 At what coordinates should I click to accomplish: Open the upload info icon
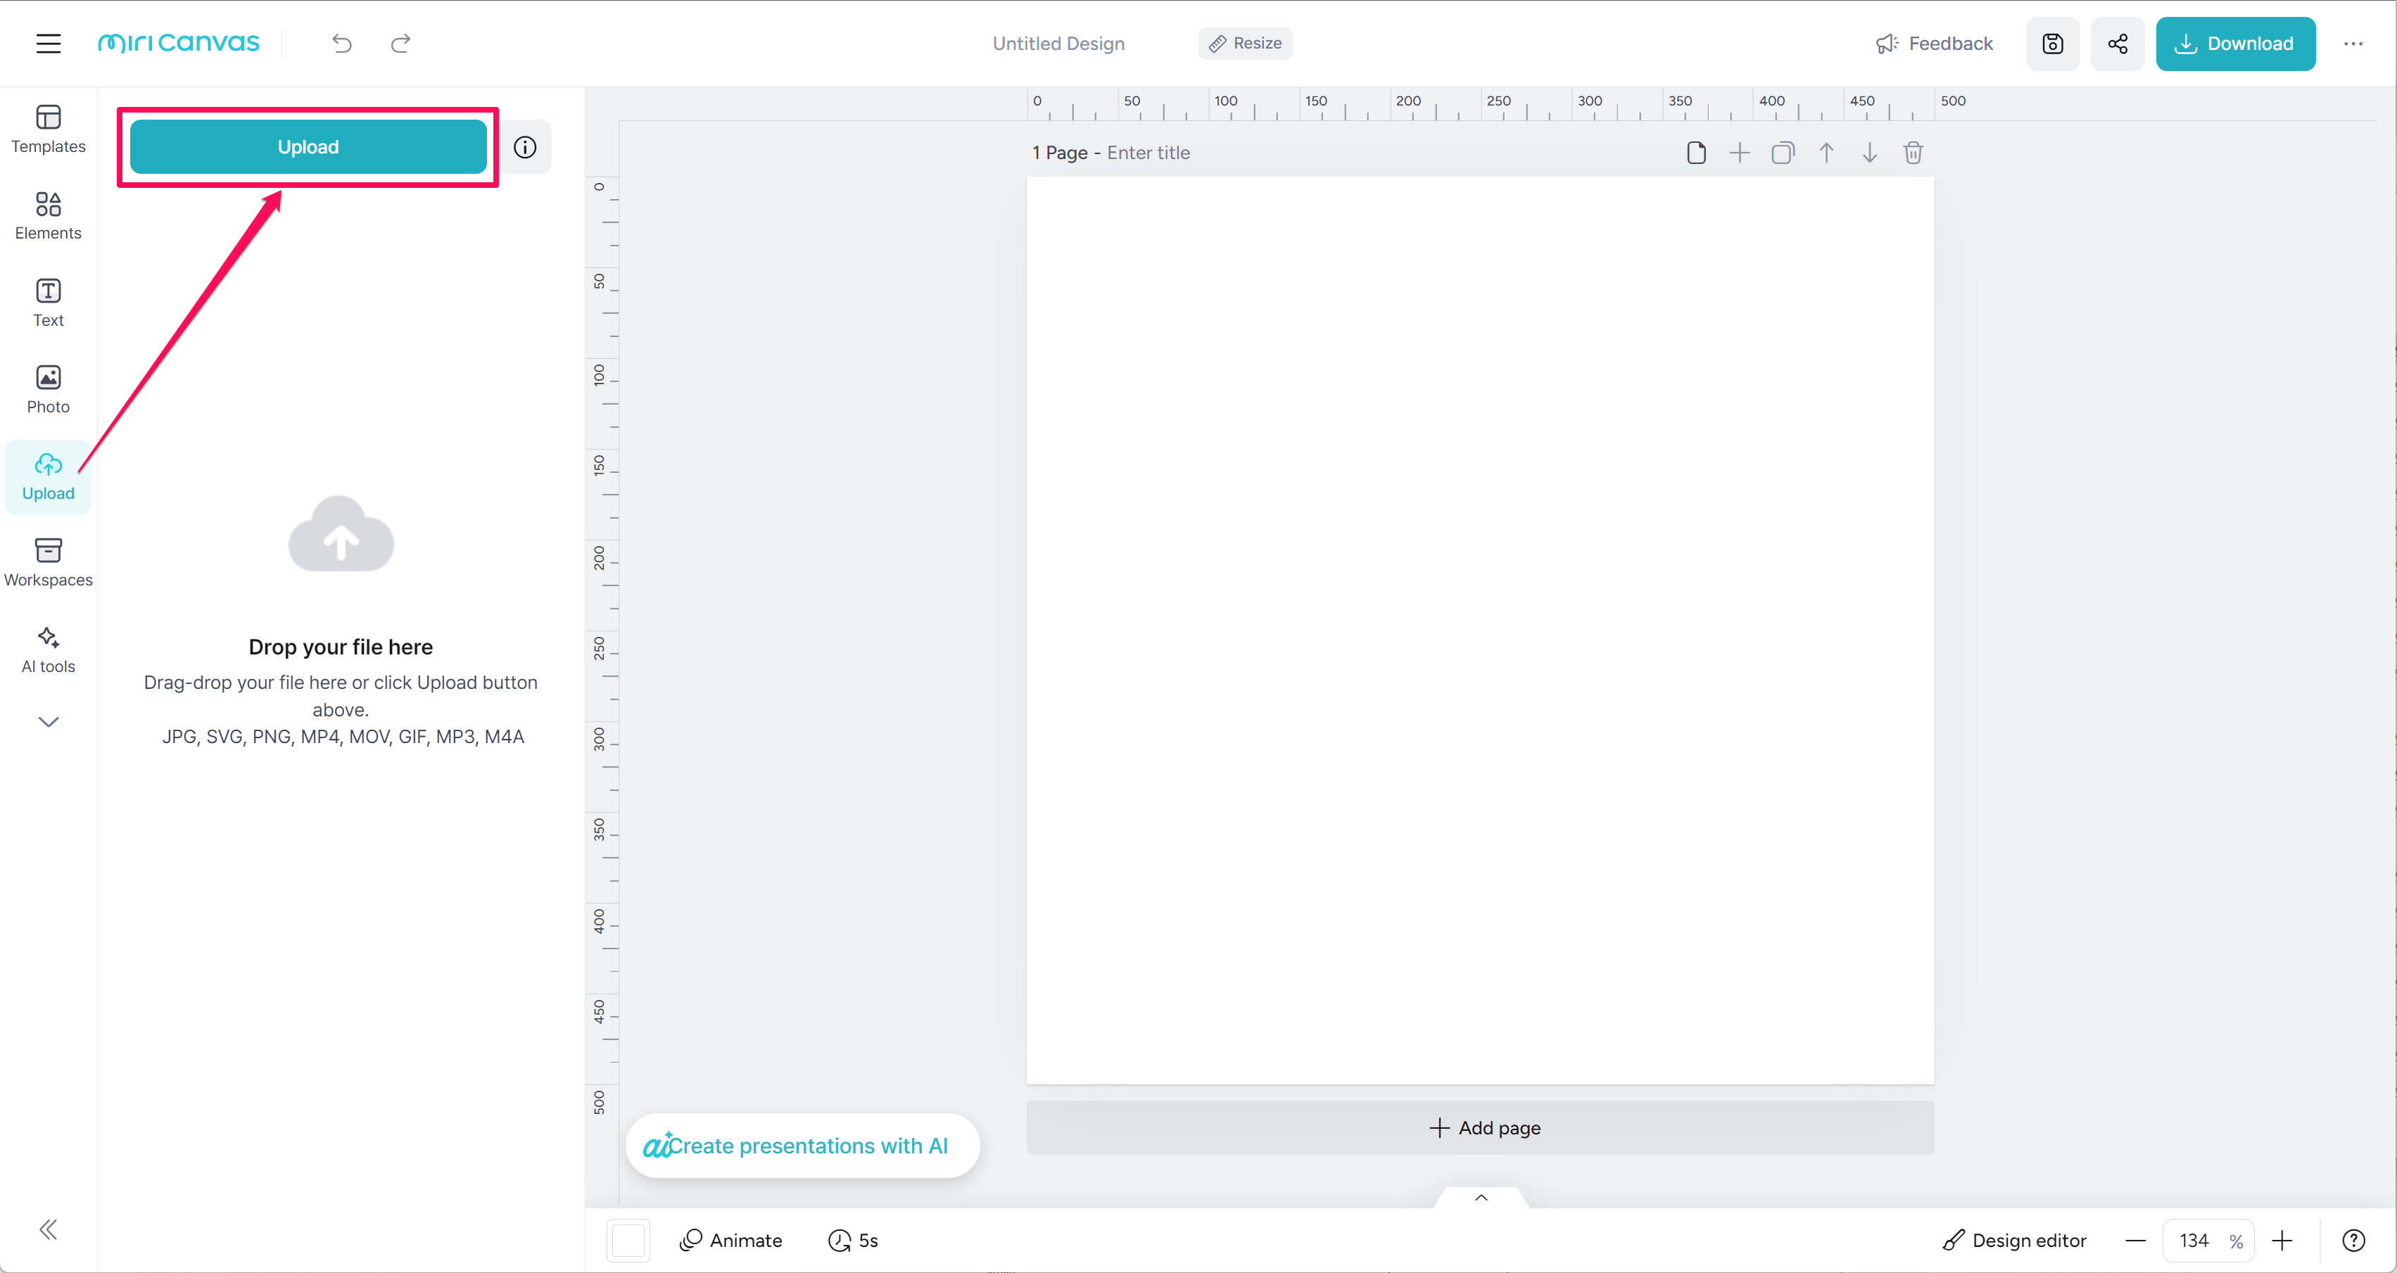pos(525,147)
